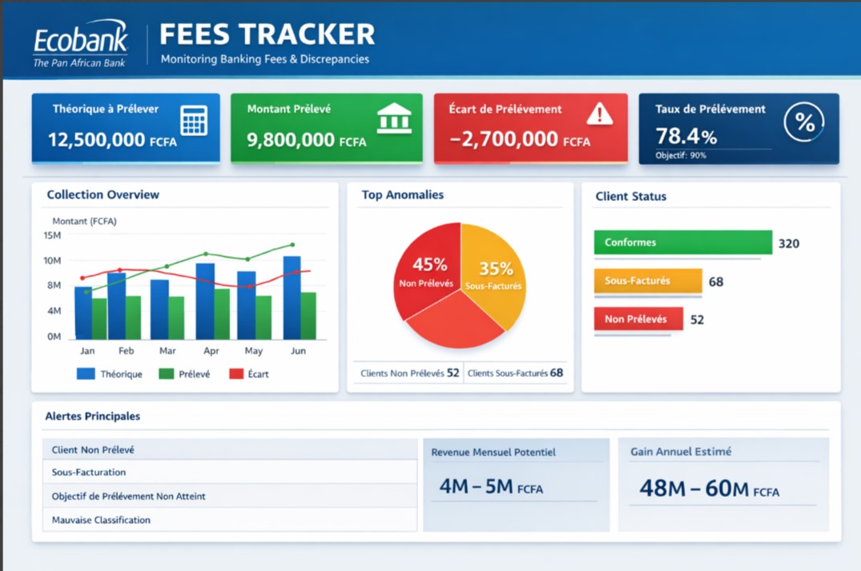Select the blue Théorique legend swatch
Image resolution: width=861 pixels, height=571 pixels.
86,374
